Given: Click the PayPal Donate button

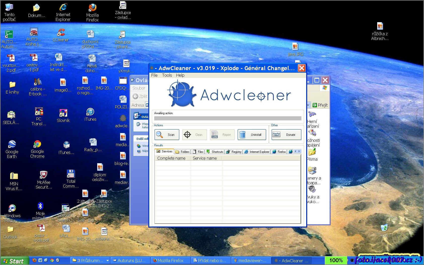Looking at the screenshot, I should click(286, 135).
